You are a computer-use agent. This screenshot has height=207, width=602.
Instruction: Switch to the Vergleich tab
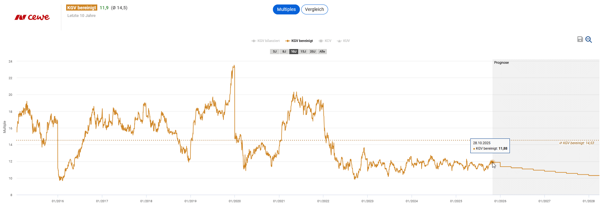pyautogui.click(x=314, y=10)
